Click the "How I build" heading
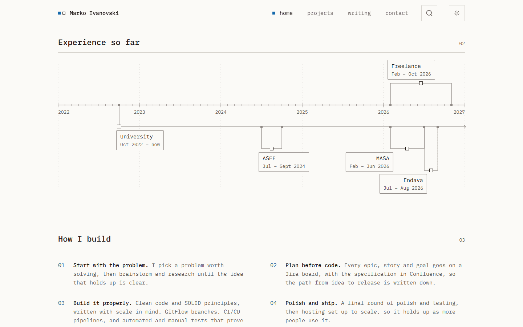This screenshot has width=523, height=327. point(85,239)
